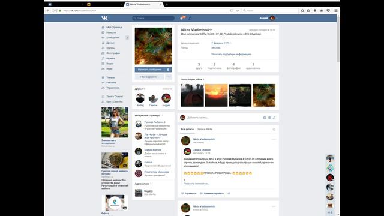Open options menu on first Nikita post

274,139
